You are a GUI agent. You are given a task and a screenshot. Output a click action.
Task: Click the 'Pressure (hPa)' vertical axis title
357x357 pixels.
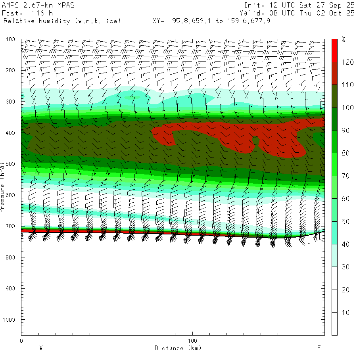coord(2,187)
